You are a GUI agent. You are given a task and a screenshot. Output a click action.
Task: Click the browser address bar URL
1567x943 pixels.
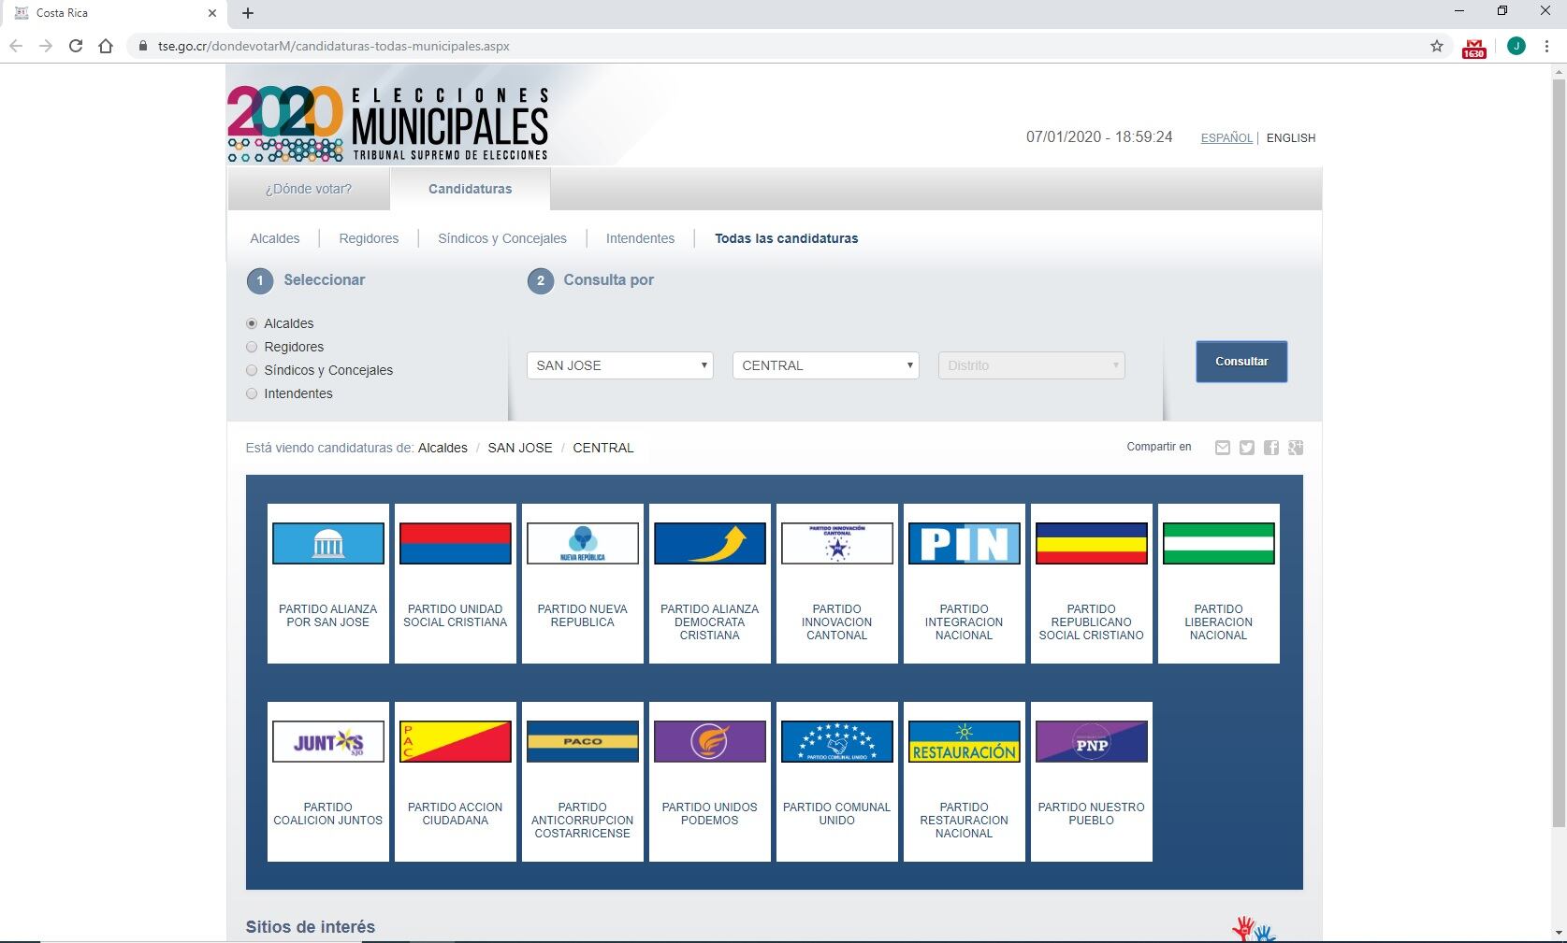tap(333, 46)
